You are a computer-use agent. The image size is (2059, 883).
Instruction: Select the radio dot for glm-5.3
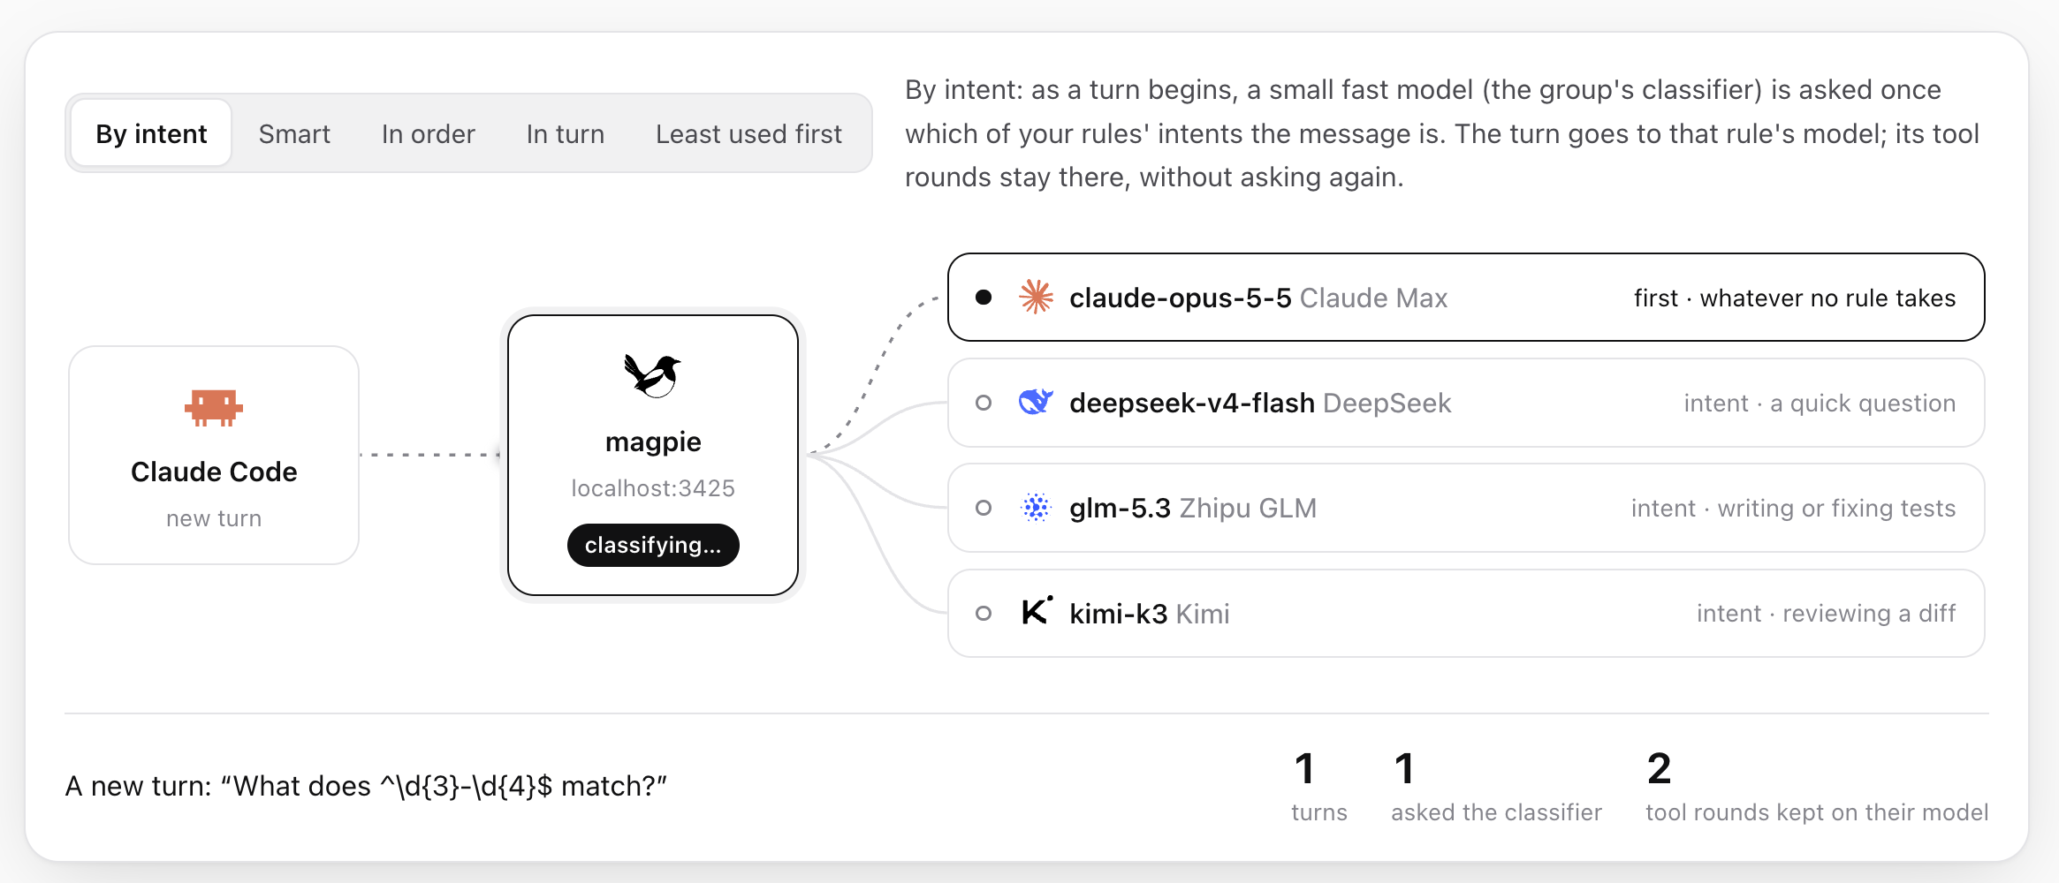pyautogui.click(x=984, y=508)
